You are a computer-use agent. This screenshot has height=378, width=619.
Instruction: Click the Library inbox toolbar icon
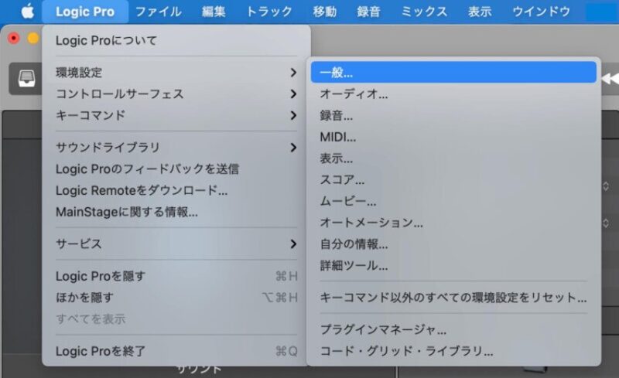(26, 79)
